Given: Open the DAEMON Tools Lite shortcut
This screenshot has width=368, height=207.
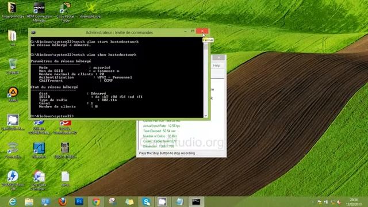Looking at the screenshot, I should tap(13, 180).
